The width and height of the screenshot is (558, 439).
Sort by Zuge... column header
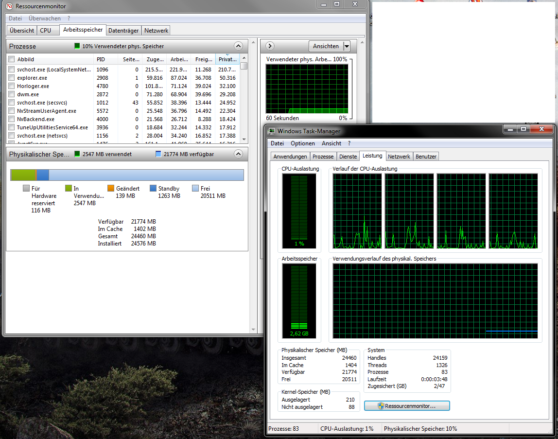pos(154,59)
